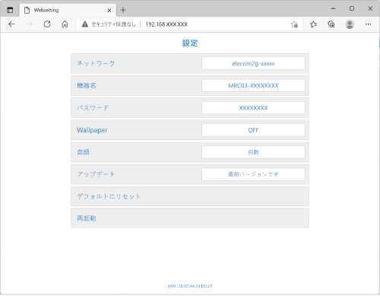
Task: Add this page to favorites star icon
Action: tap(294, 24)
